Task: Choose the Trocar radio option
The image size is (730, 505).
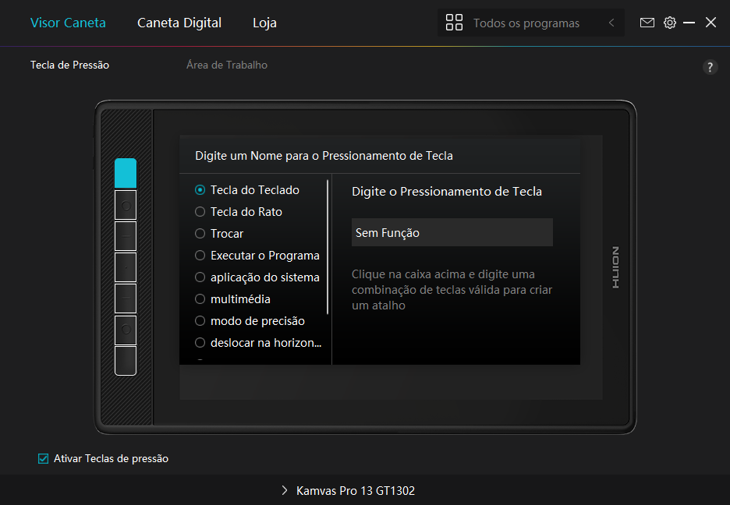Action: 200,234
